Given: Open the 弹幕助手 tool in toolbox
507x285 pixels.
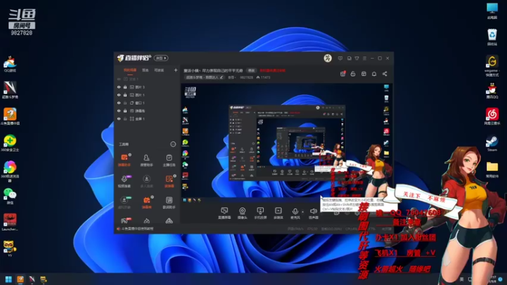Looking at the screenshot, I should pos(124,160).
